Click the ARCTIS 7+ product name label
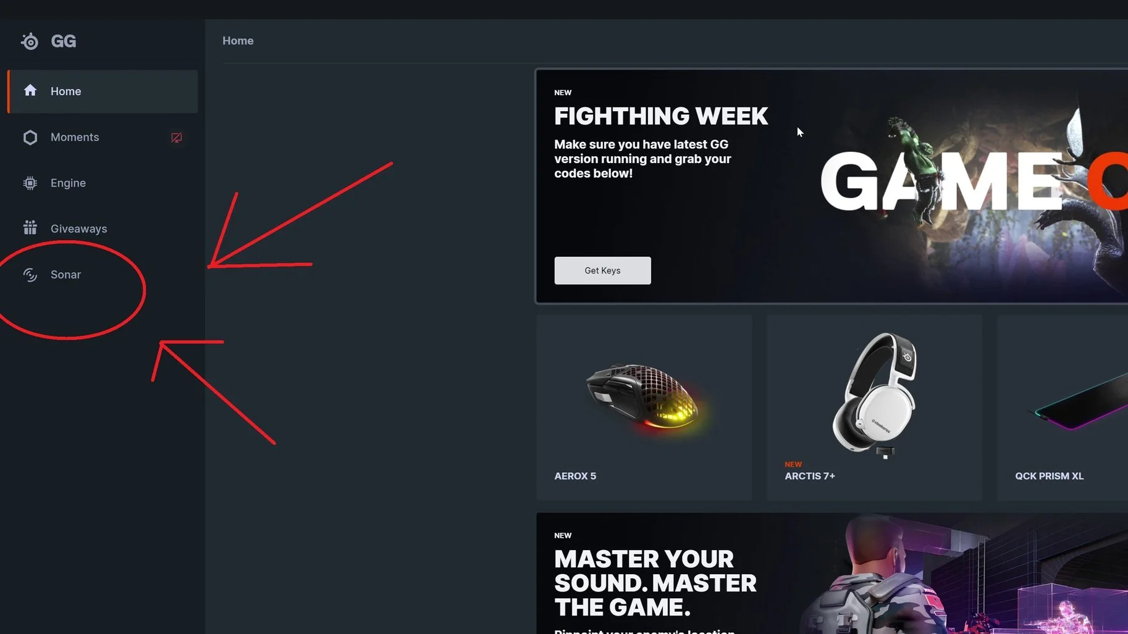The width and height of the screenshot is (1128, 634). click(810, 476)
